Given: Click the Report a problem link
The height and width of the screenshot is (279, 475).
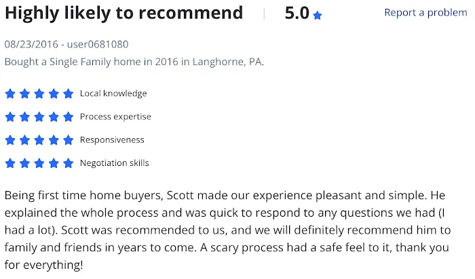Looking at the screenshot, I should [x=425, y=12].
